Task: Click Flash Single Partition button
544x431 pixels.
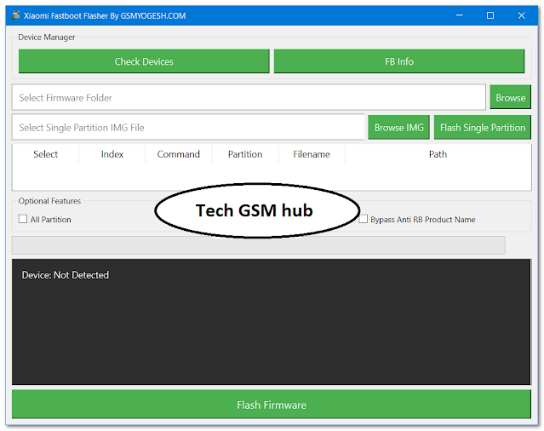Action: coord(482,128)
